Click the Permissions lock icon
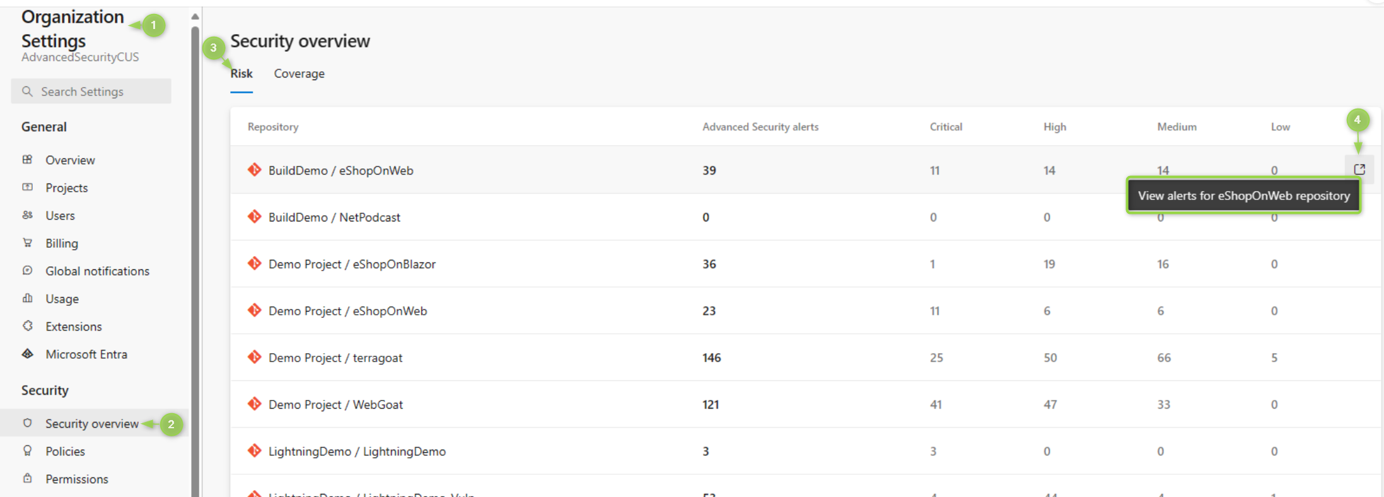 (x=27, y=479)
